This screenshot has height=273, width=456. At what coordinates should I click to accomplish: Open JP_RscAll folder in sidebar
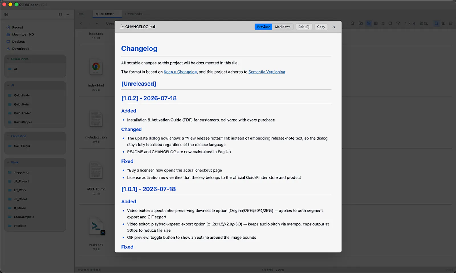coord(21,199)
